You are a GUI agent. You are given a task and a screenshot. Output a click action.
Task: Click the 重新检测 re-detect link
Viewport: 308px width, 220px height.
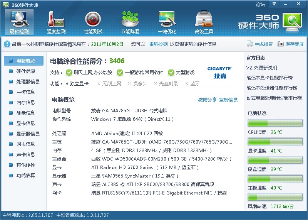tap(158, 44)
